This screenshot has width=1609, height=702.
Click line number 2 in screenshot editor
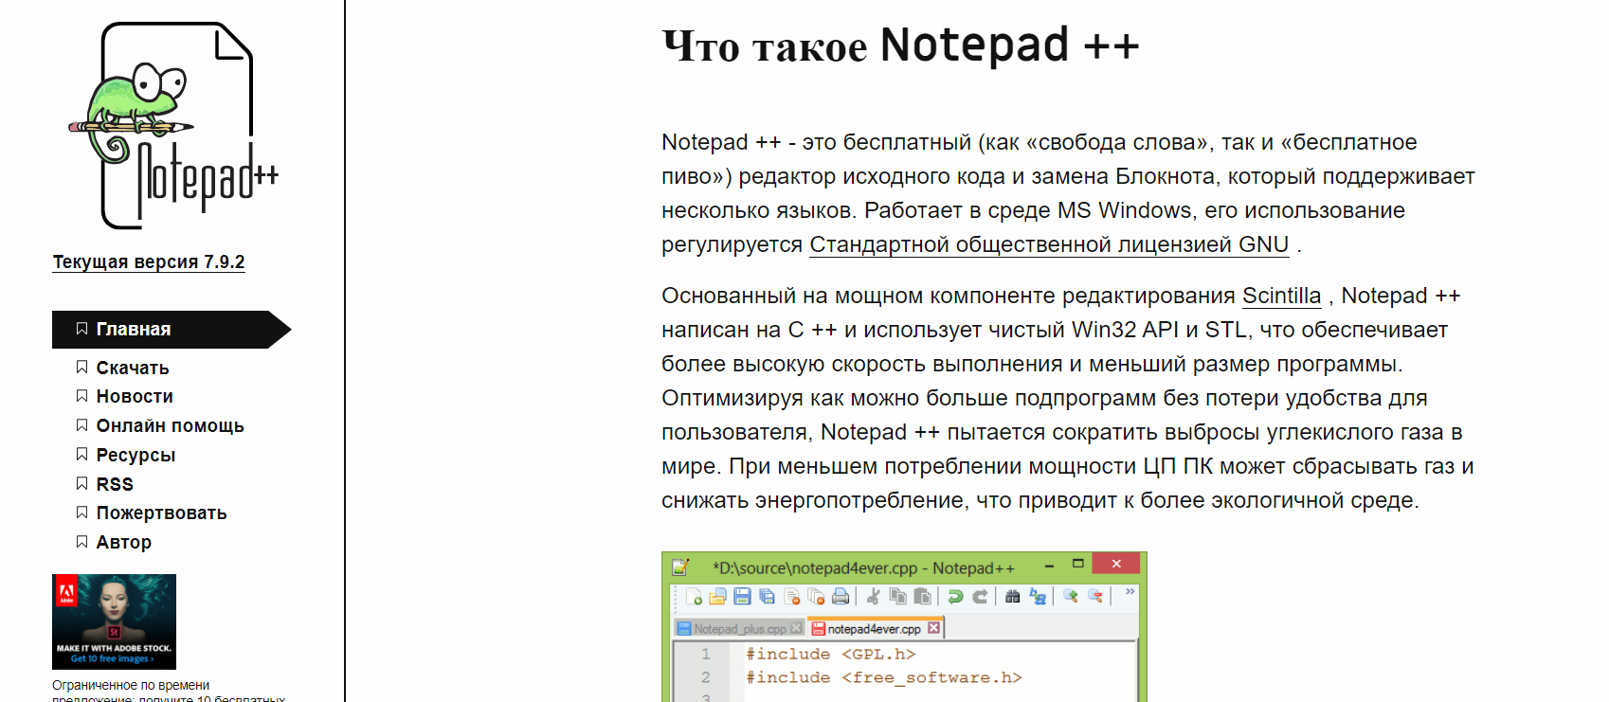pos(705,677)
